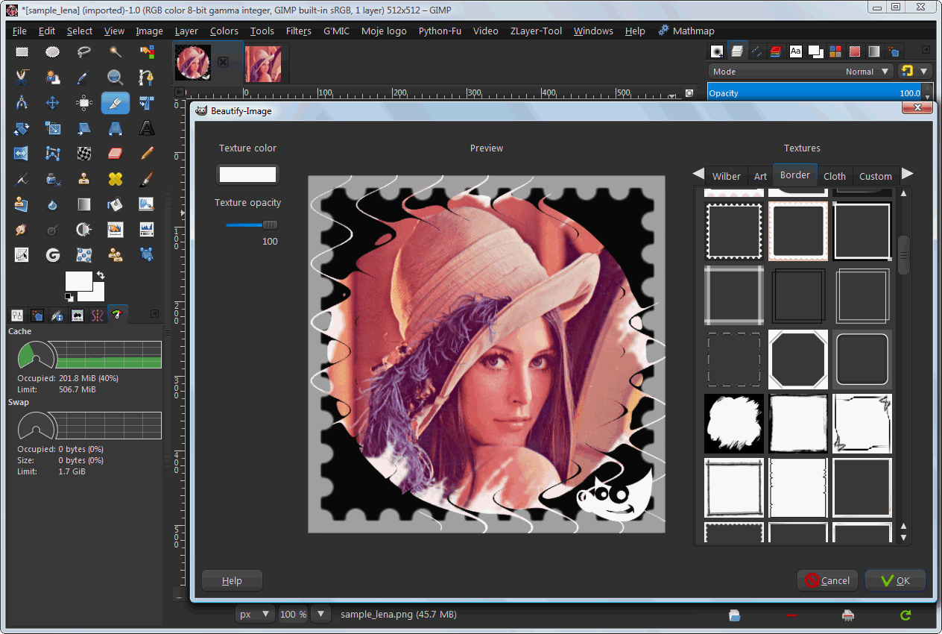
Task: Select the Pencil tool
Action: point(147,154)
